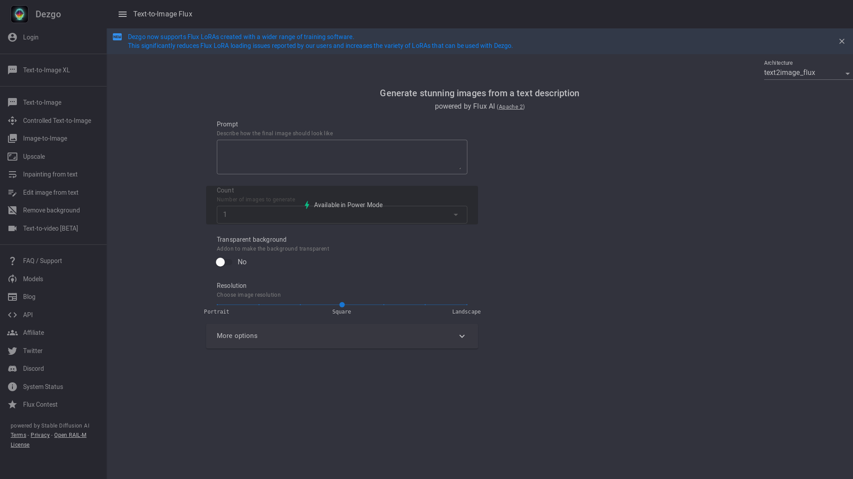
Task: Open FAQ / Support
Action: tap(43, 261)
